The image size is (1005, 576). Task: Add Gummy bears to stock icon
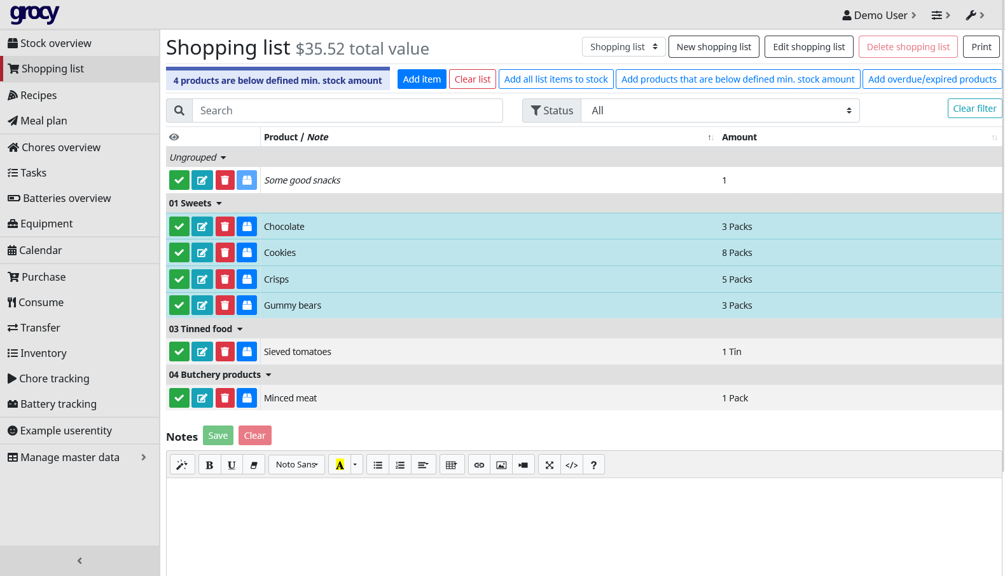(x=247, y=305)
